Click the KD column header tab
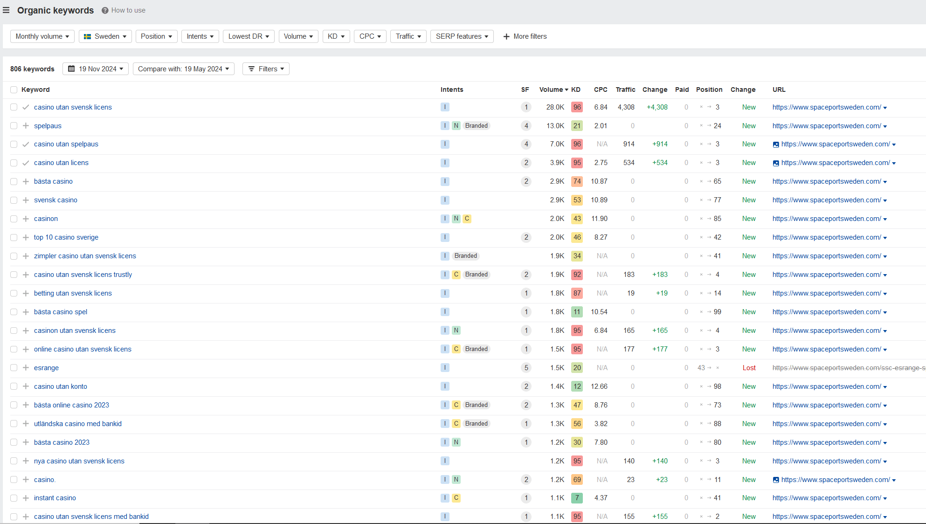The width and height of the screenshot is (926, 524). (575, 89)
